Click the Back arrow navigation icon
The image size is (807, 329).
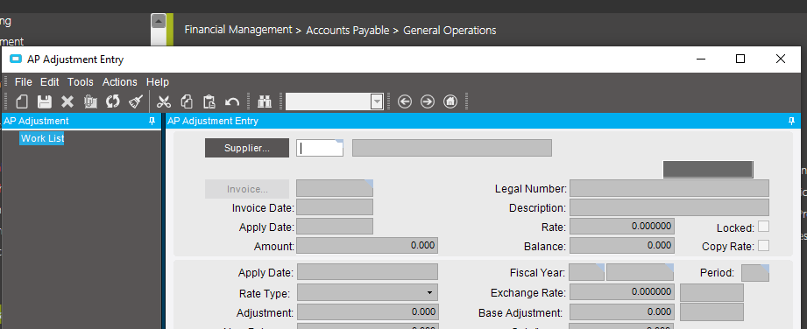(405, 101)
